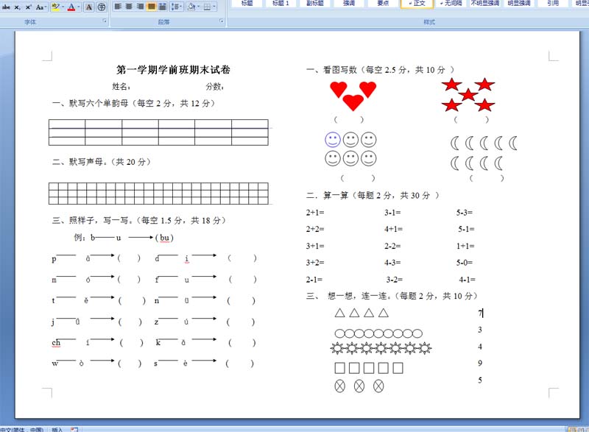
Task: Select the 正文 style
Action: [417, 4]
